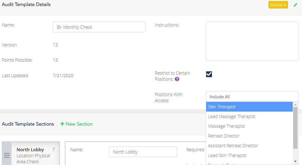Select Assistant Retreat Director option
302x165 pixels.
pos(249,146)
